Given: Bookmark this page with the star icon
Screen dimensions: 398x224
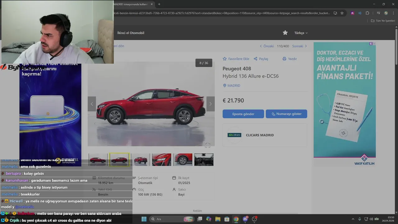Looking at the screenshot, I should [x=342, y=13].
